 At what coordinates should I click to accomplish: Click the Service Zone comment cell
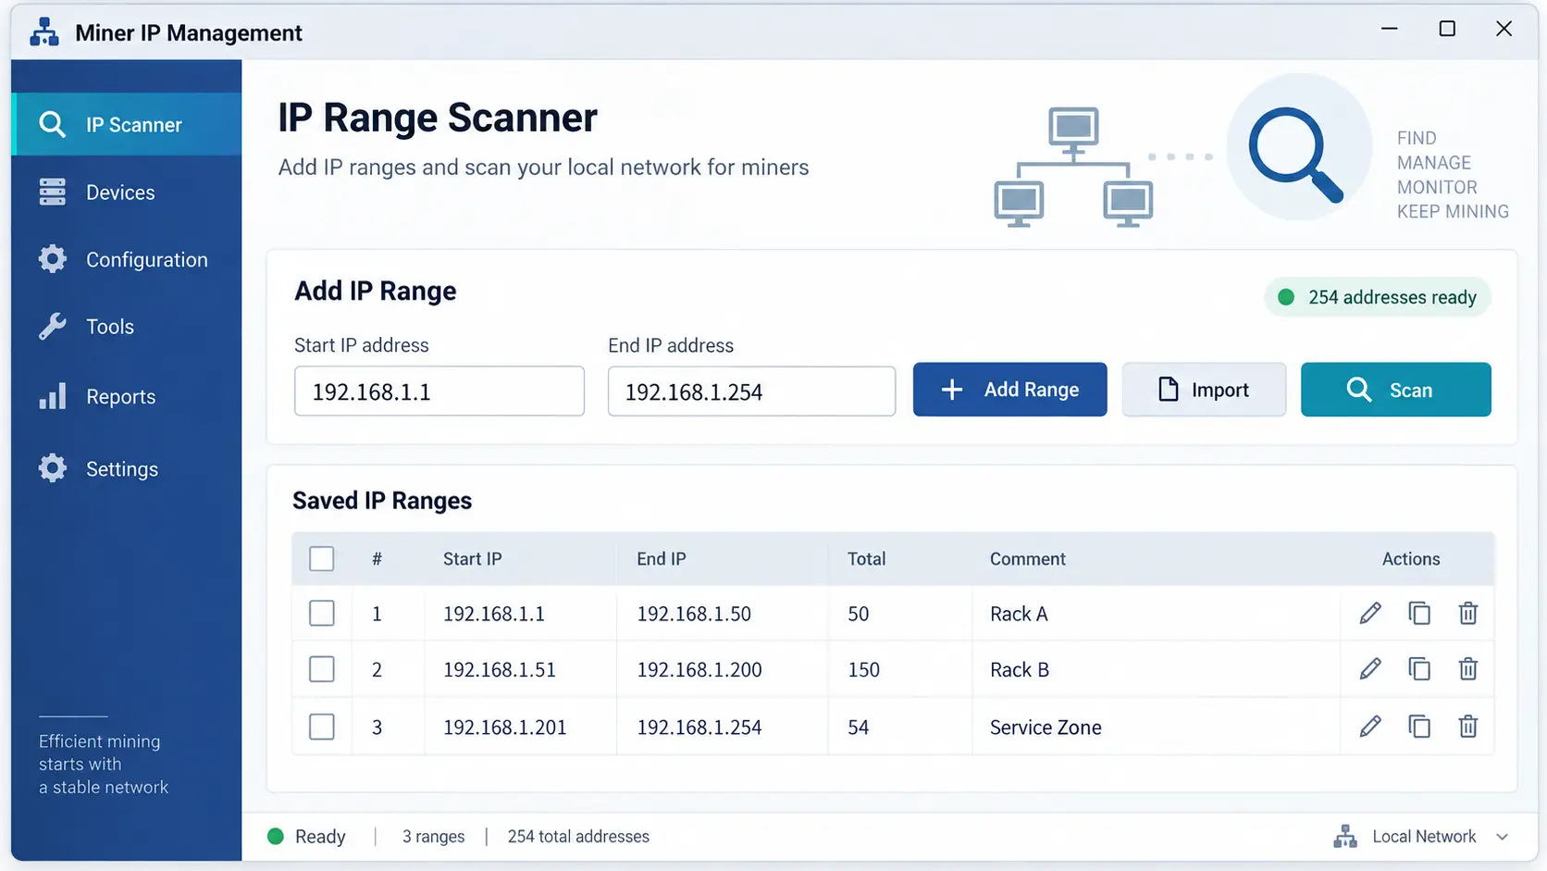[x=1046, y=728]
